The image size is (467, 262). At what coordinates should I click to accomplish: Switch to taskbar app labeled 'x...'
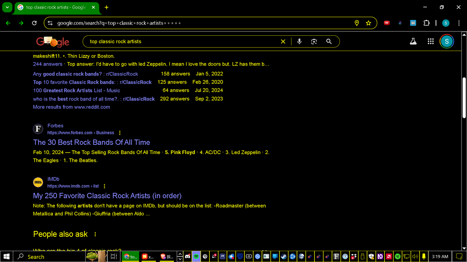click(149, 257)
